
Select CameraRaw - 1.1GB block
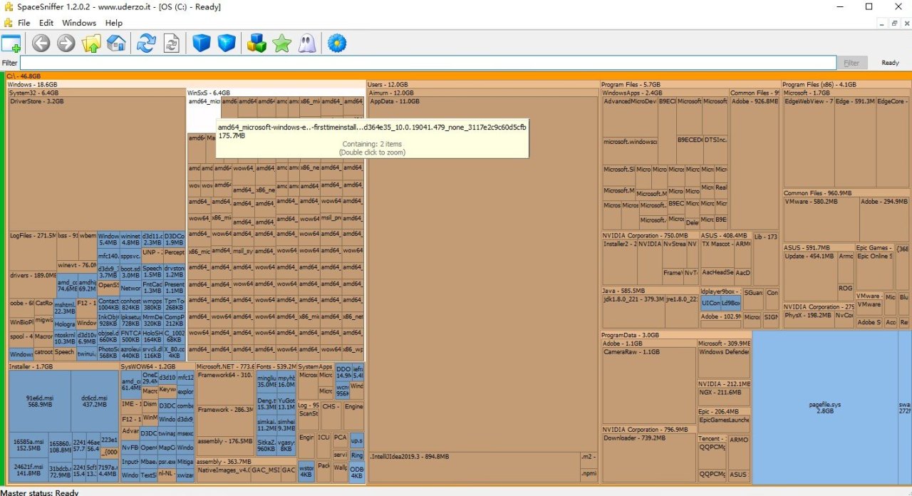[x=648, y=385]
